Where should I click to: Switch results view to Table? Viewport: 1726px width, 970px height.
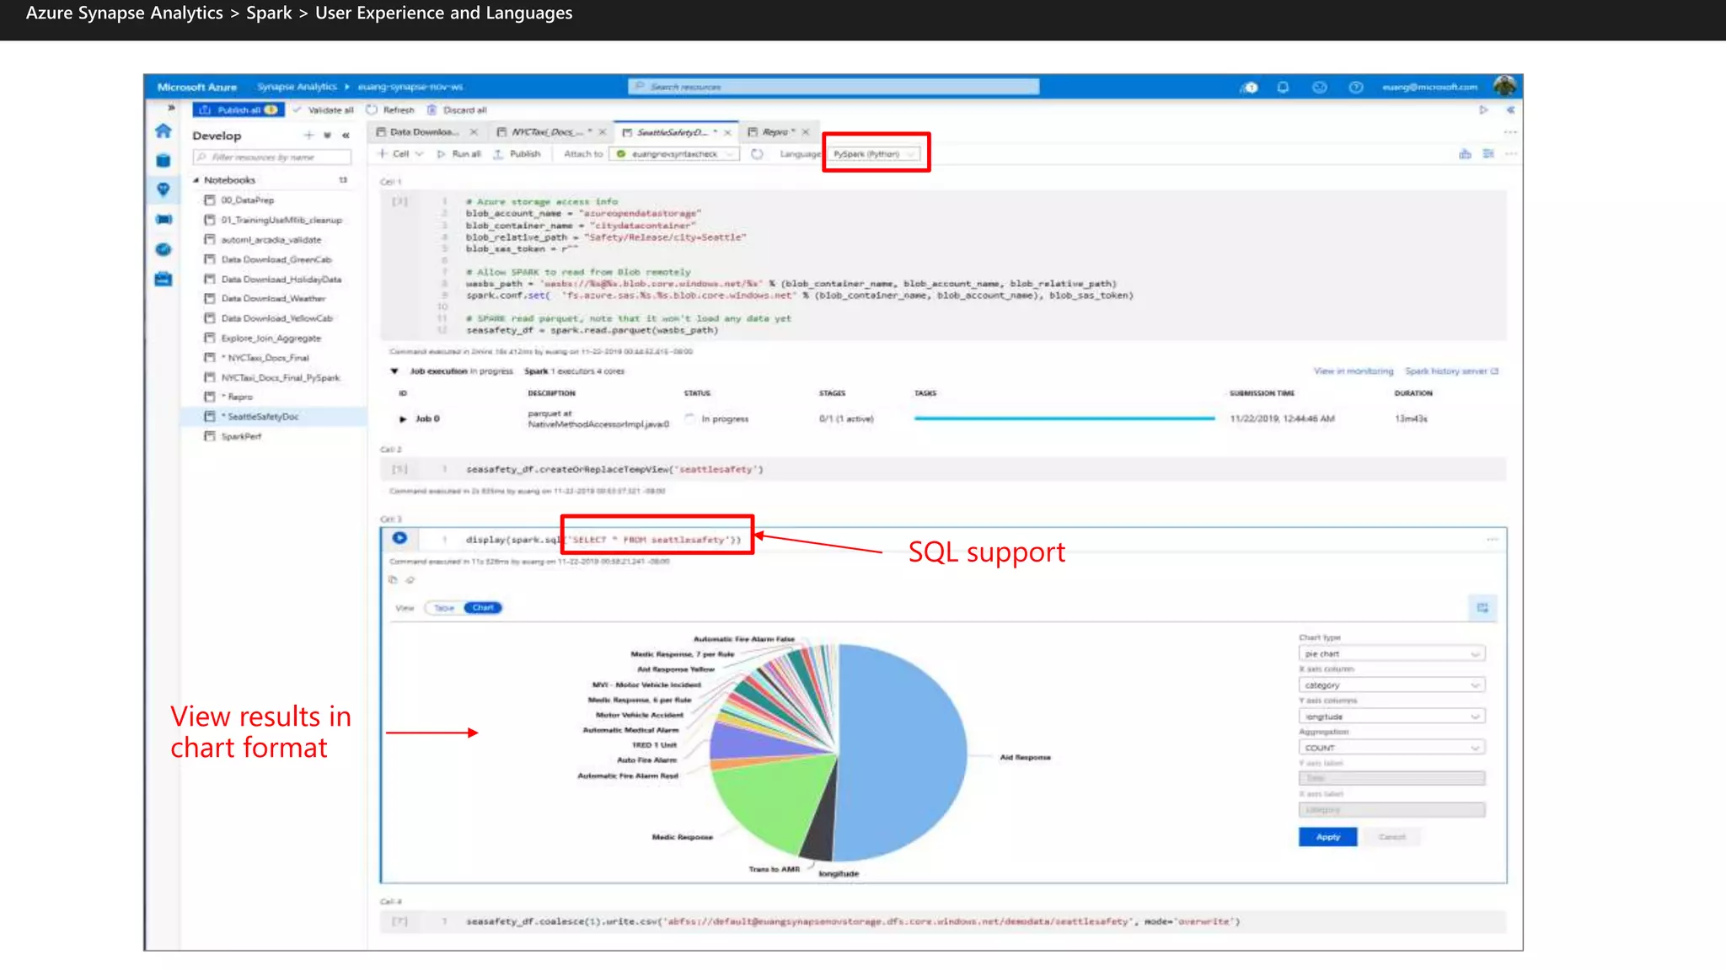coord(444,608)
